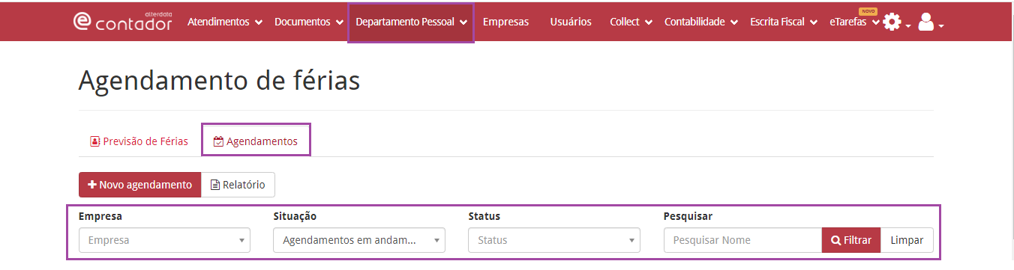
Task: Open the Status filter dropdown
Action: pos(554,240)
